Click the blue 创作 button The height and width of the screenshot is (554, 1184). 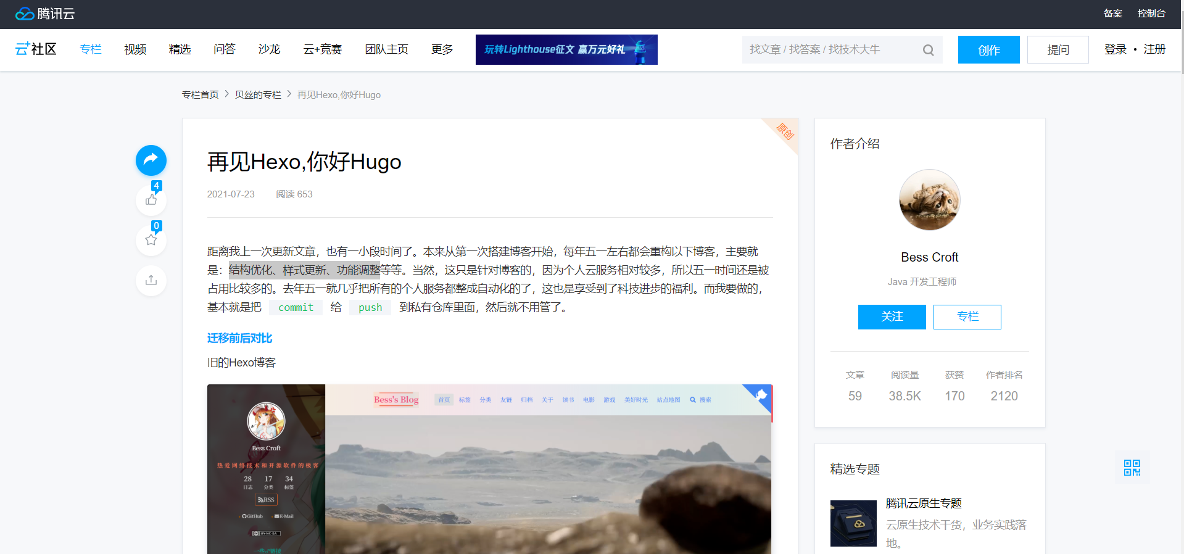click(x=989, y=49)
